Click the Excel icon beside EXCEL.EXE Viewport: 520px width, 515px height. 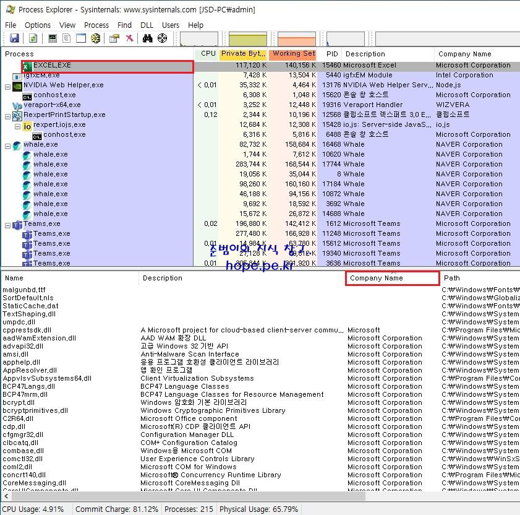coord(27,66)
